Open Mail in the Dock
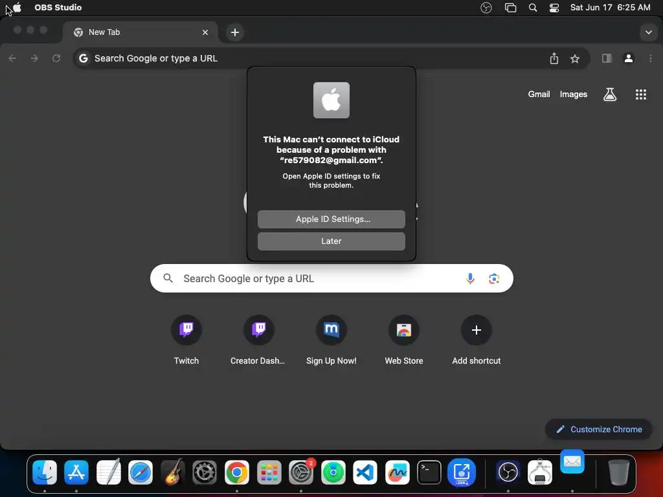Image resolution: width=663 pixels, height=497 pixels. coord(572,461)
